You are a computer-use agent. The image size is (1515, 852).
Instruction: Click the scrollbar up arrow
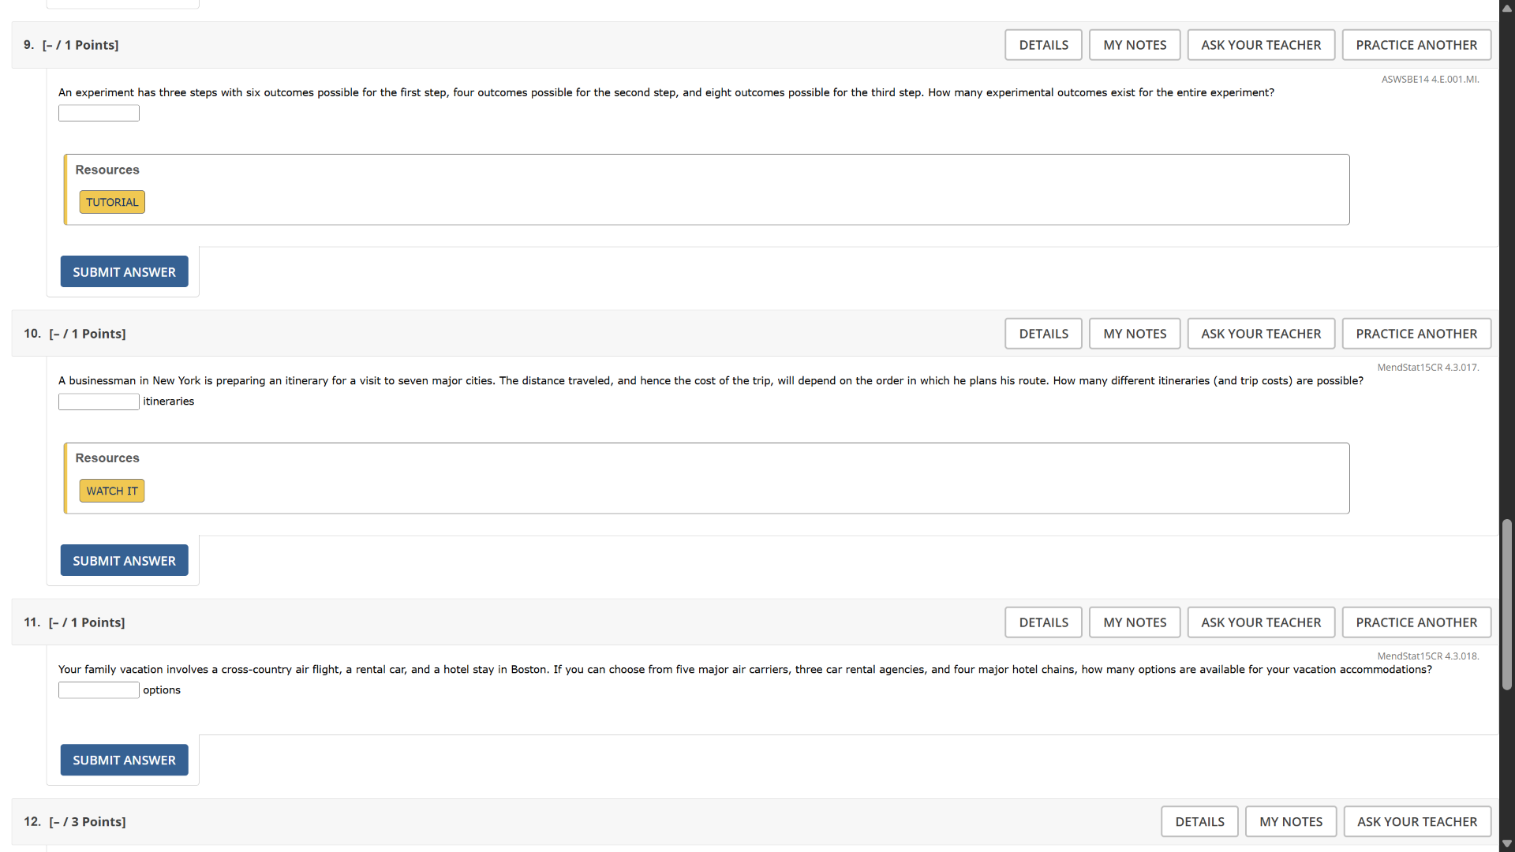click(1506, 8)
